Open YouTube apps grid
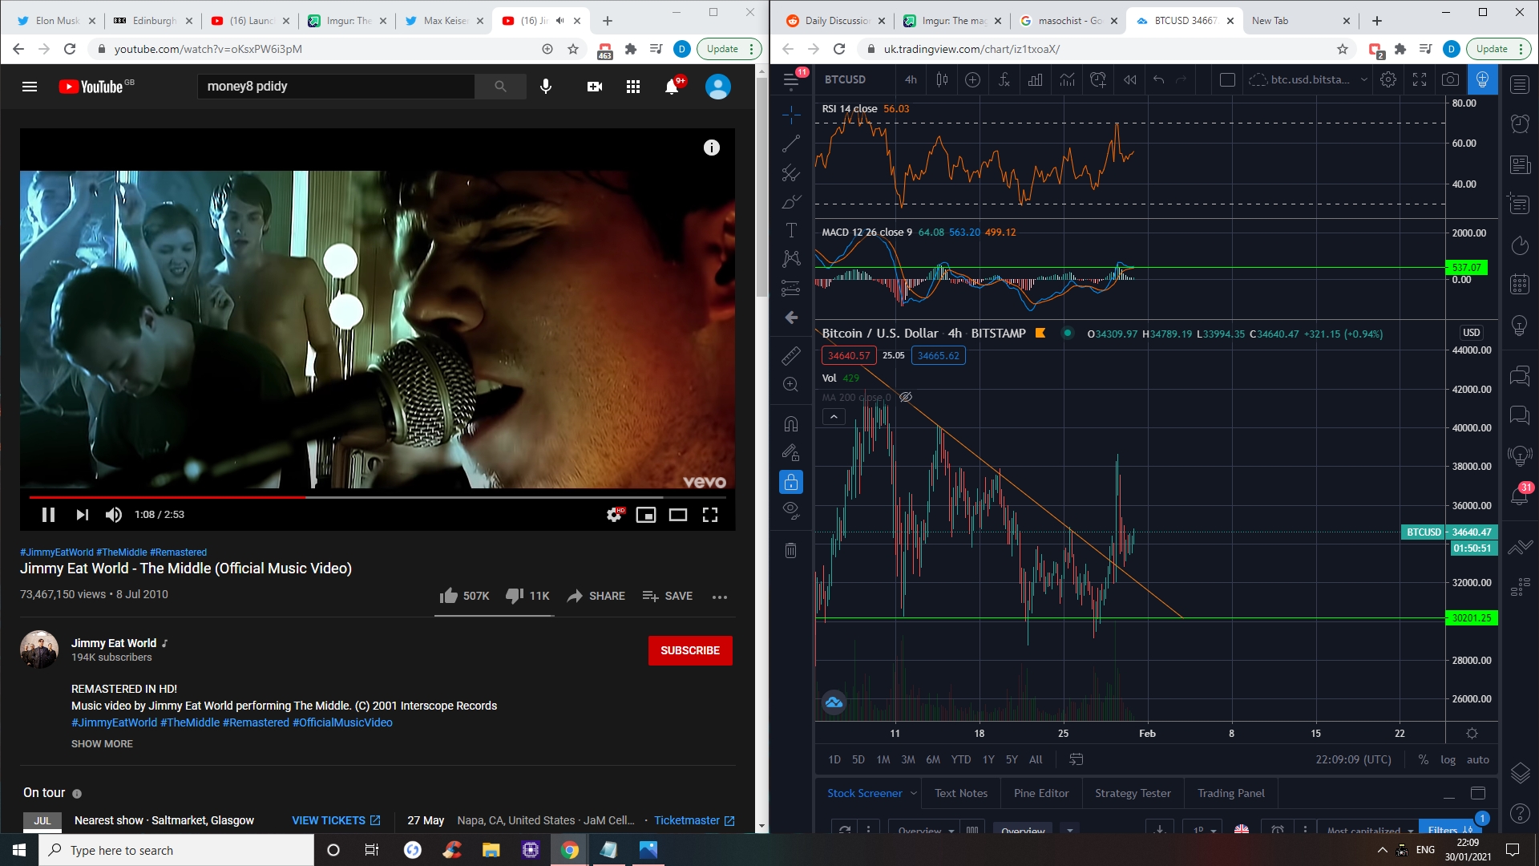 pyautogui.click(x=633, y=87)
